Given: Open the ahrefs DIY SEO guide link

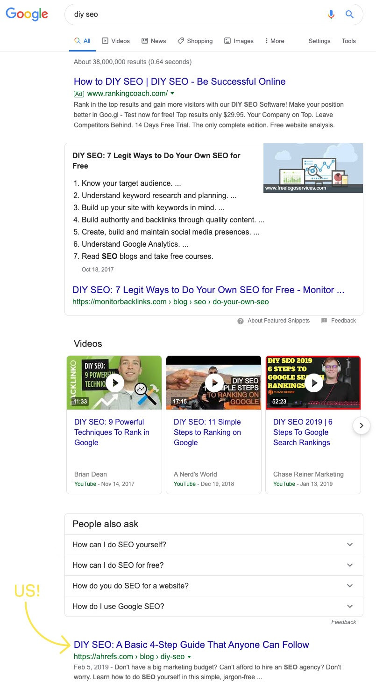Looking at the screenshot, I should (x=192, y=645).
